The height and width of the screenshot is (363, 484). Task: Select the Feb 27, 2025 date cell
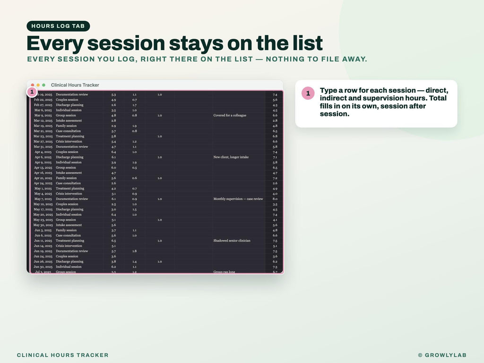tap(43, 105)
